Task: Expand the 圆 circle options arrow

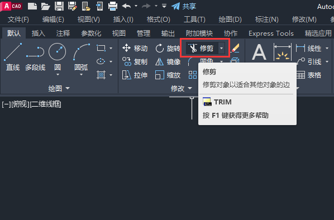Action: tap(58, 74)
